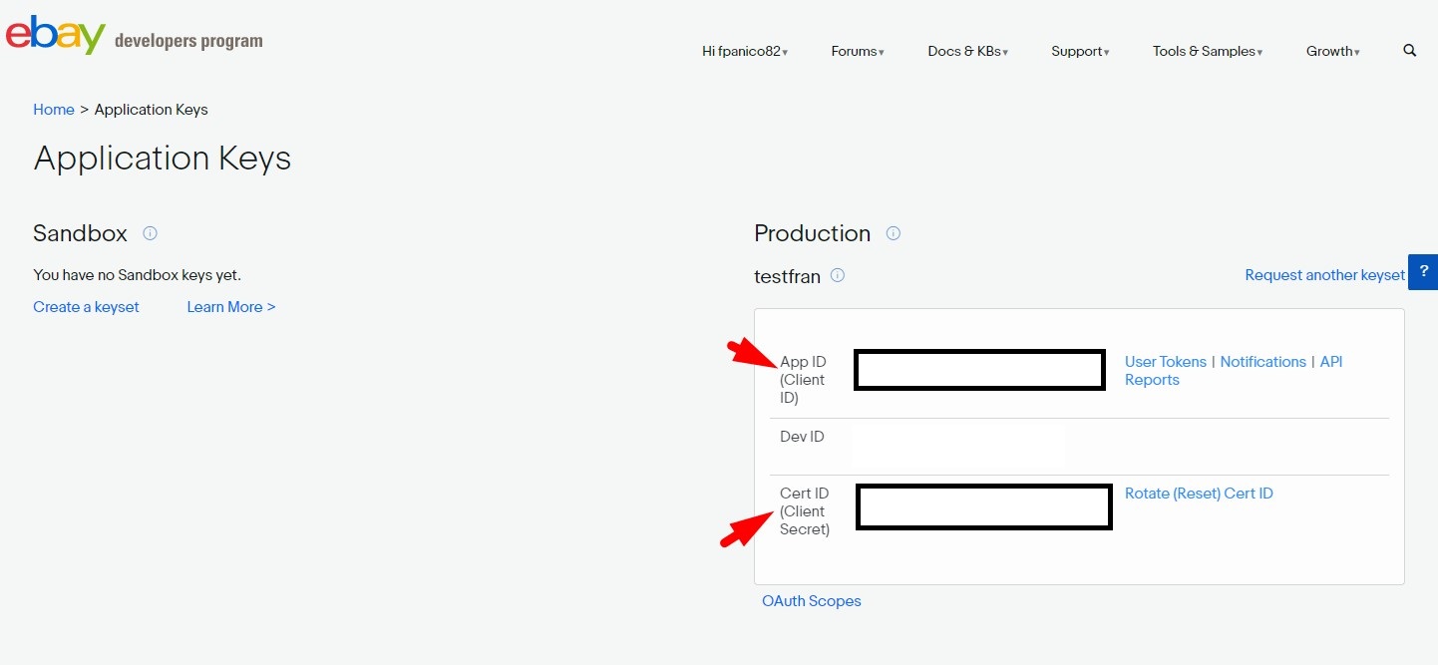Image resolution: width=1438 pixels, height=665 pixels.
Task: Open the Tools & Samples menu
Action: (1208, 52)
